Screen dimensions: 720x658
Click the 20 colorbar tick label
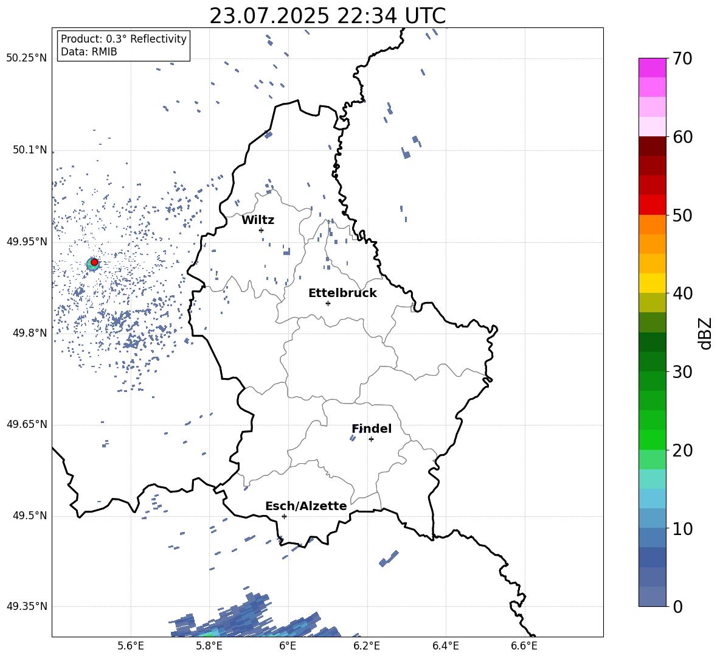[682, 450]
